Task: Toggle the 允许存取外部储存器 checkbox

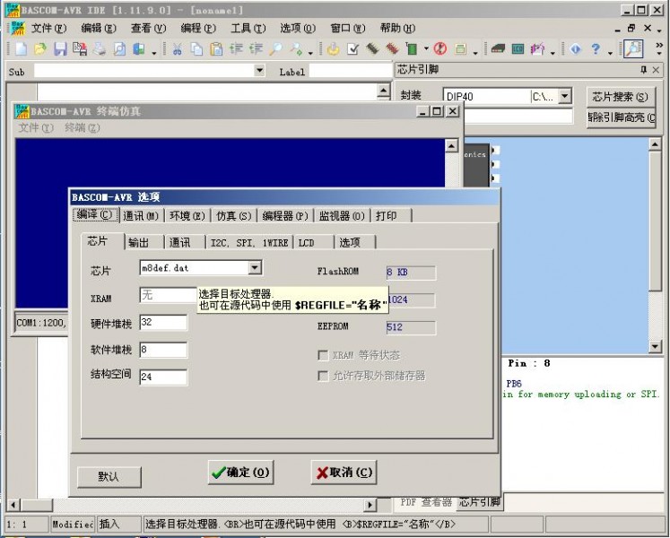Action: 323,376
